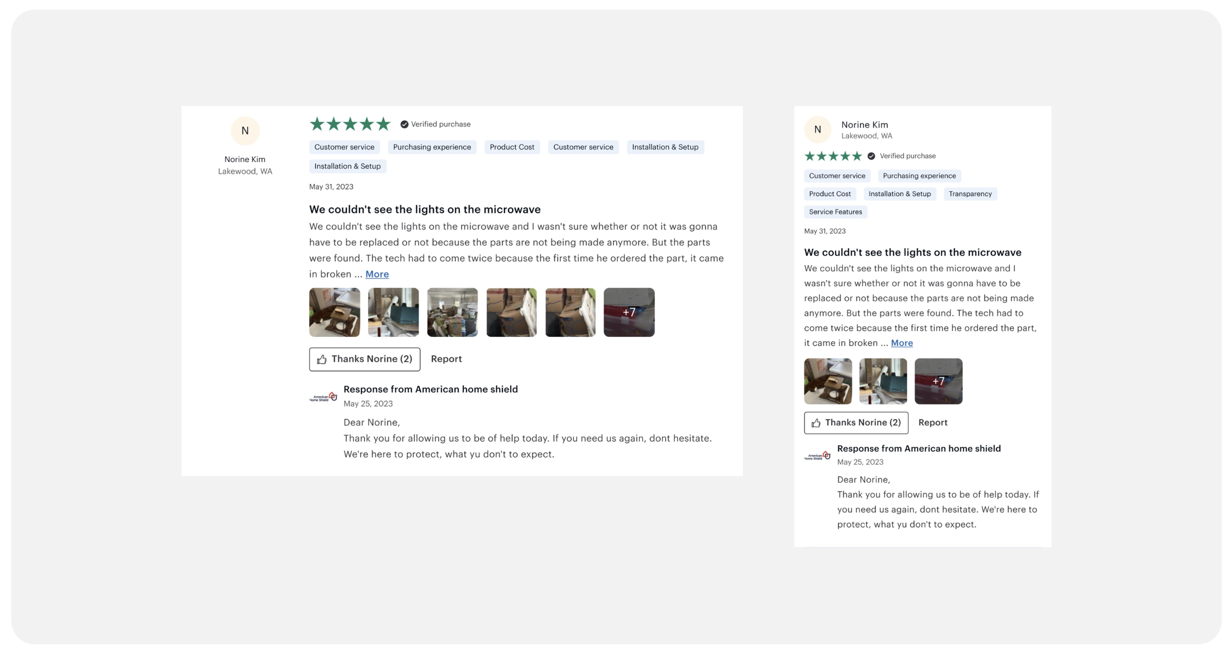Screen dimensions: 1232x654
Task: Select the Product Cost tag in left card
Action: click(512, 147)
